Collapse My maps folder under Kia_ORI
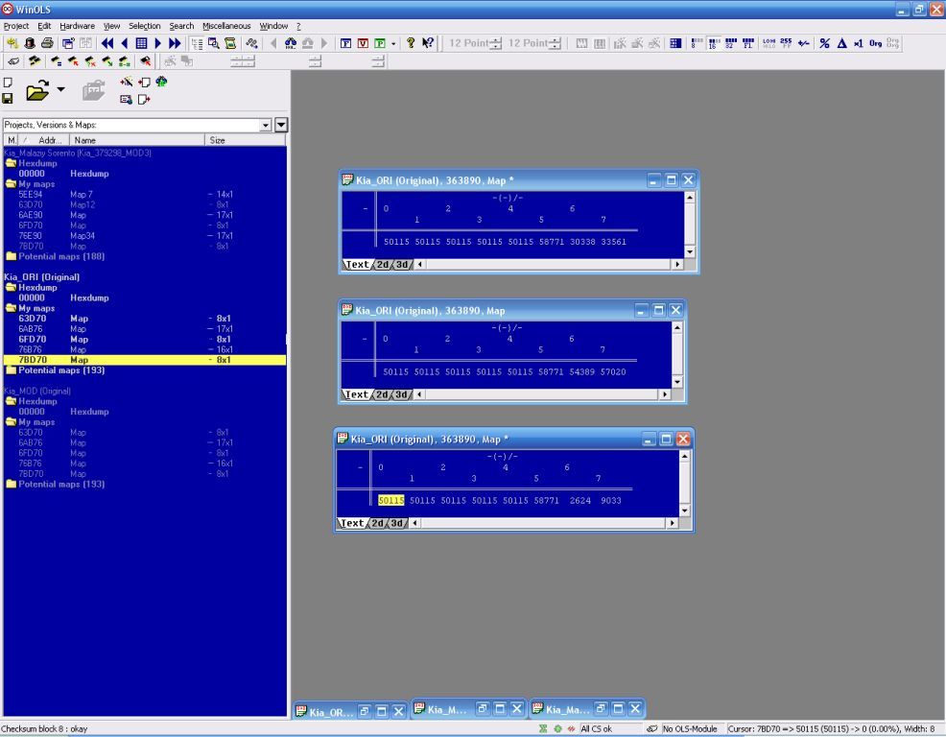Image resolution: width=946 pixels, height=737 pixels. tap(11, 308)
